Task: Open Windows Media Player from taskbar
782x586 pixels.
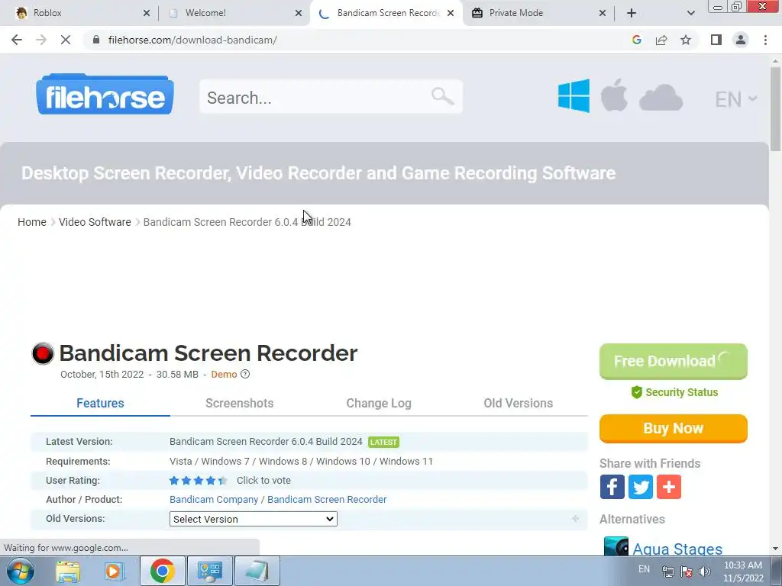Action: [x=115, y=571]
